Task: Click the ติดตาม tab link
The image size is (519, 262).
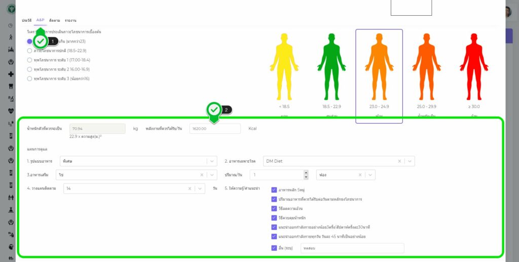Action: 54,20
